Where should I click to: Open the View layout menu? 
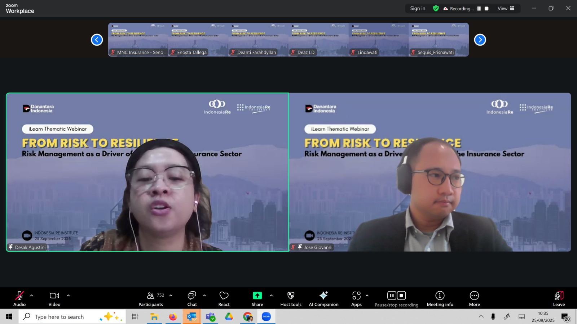(x=506, y=9)
